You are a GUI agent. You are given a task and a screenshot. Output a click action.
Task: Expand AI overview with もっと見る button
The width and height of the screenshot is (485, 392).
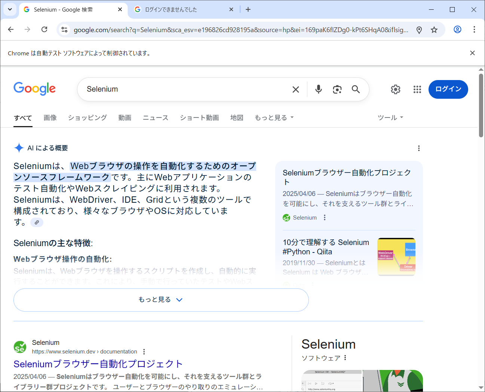coord(161,300)
